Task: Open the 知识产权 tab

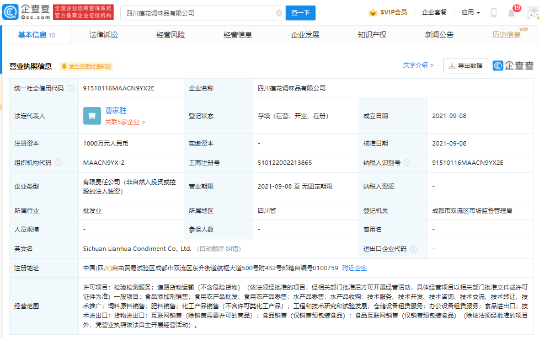Action: 372,35
